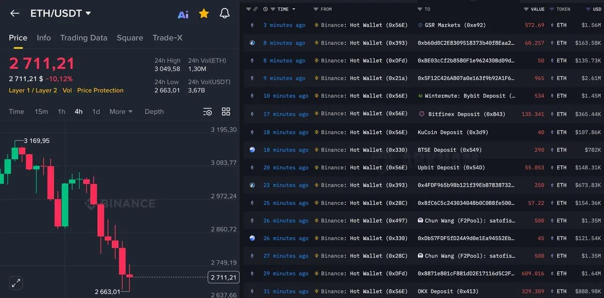Open the TIME column sort dropdown
Screen dimensions: 604x298
pos(294,9)
